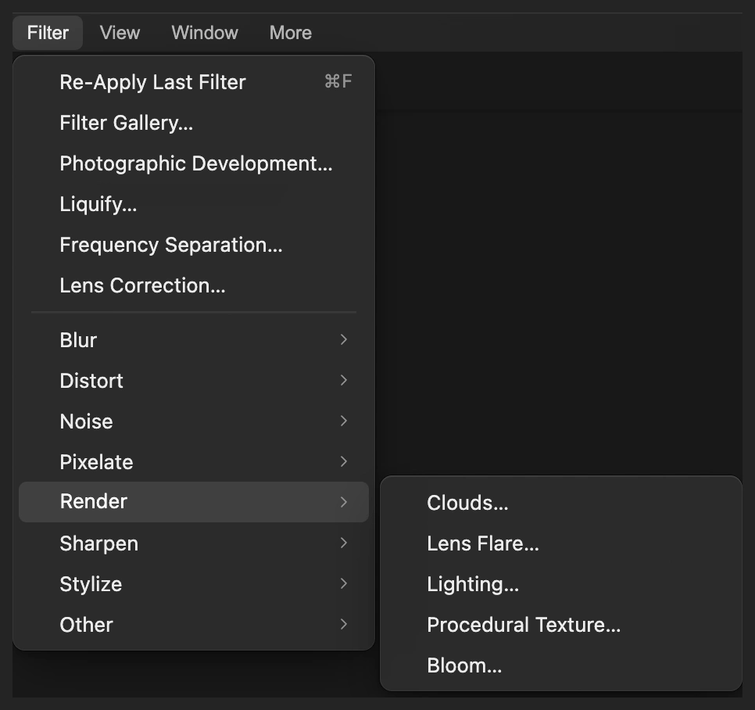Click the highlighted Render submenu item
The image size is (755, 710).
tap(194, 502)
